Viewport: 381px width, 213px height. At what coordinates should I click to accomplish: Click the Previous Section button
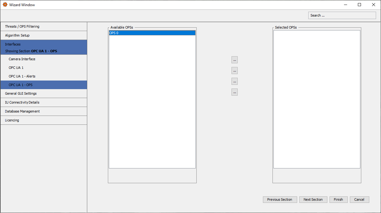(280, 200)
